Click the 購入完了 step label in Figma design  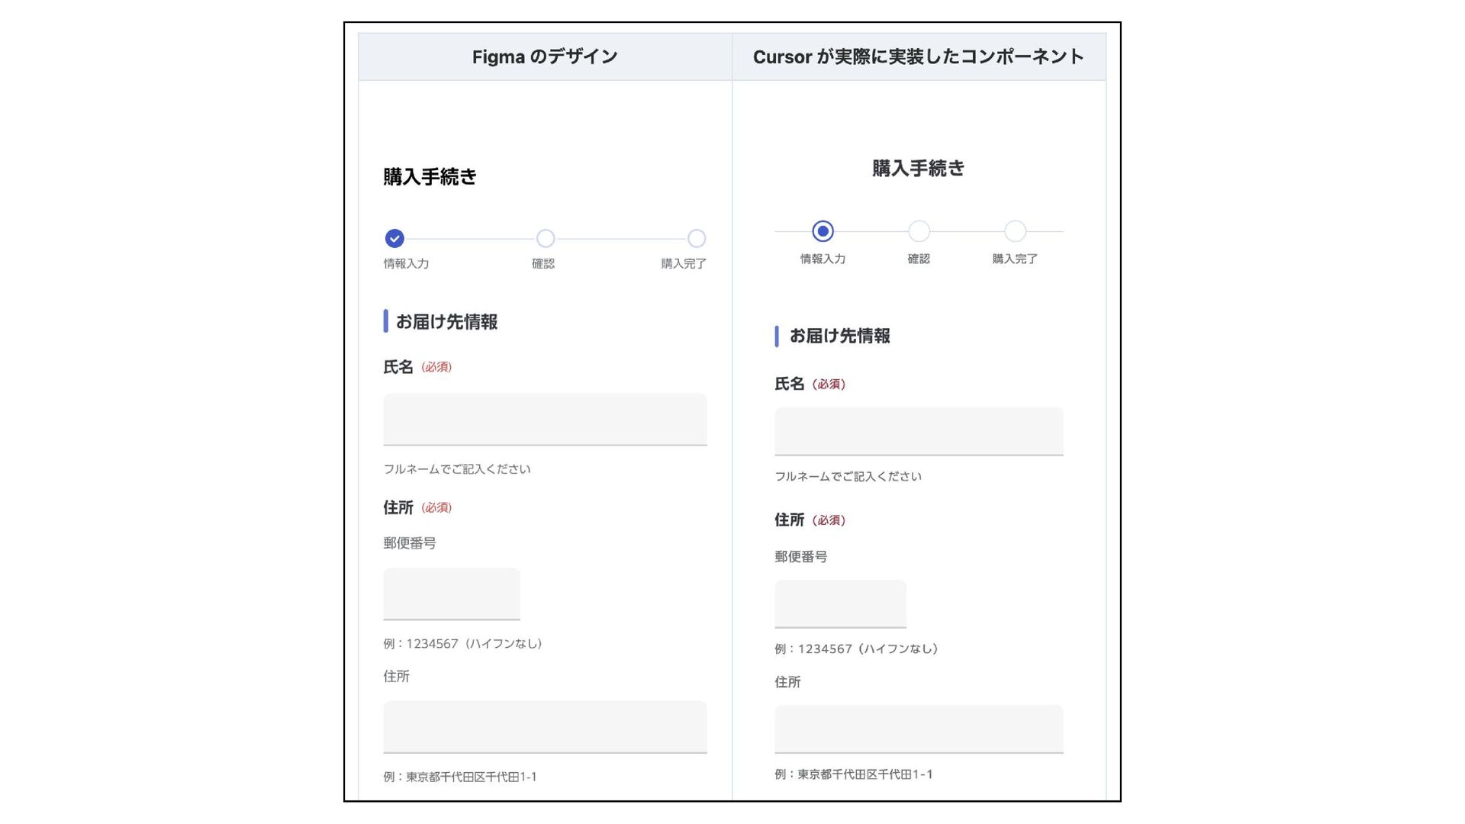684,264
